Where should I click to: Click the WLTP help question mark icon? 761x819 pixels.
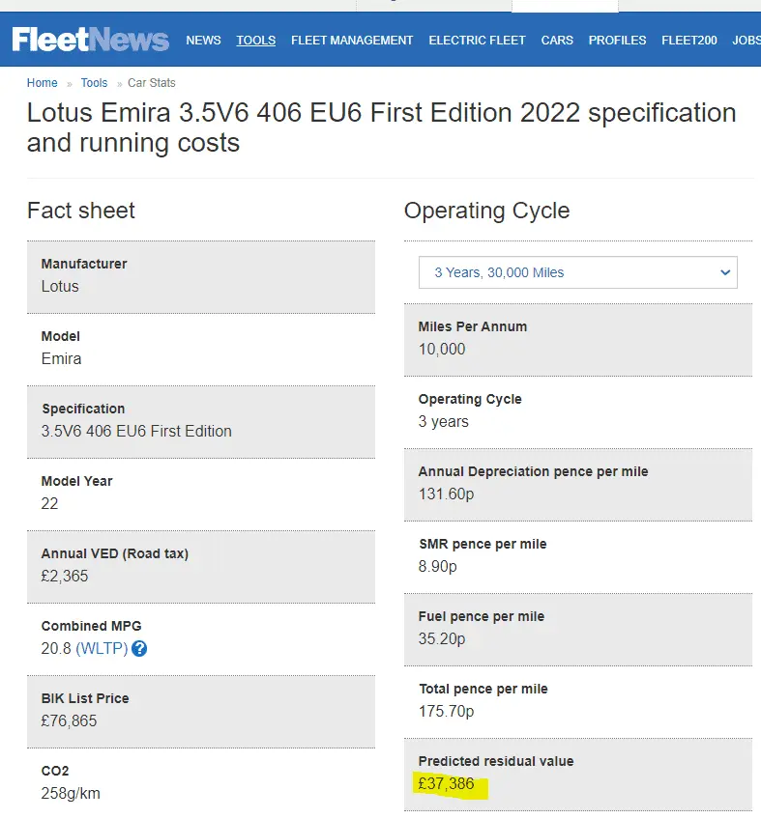tap(139, 648)
